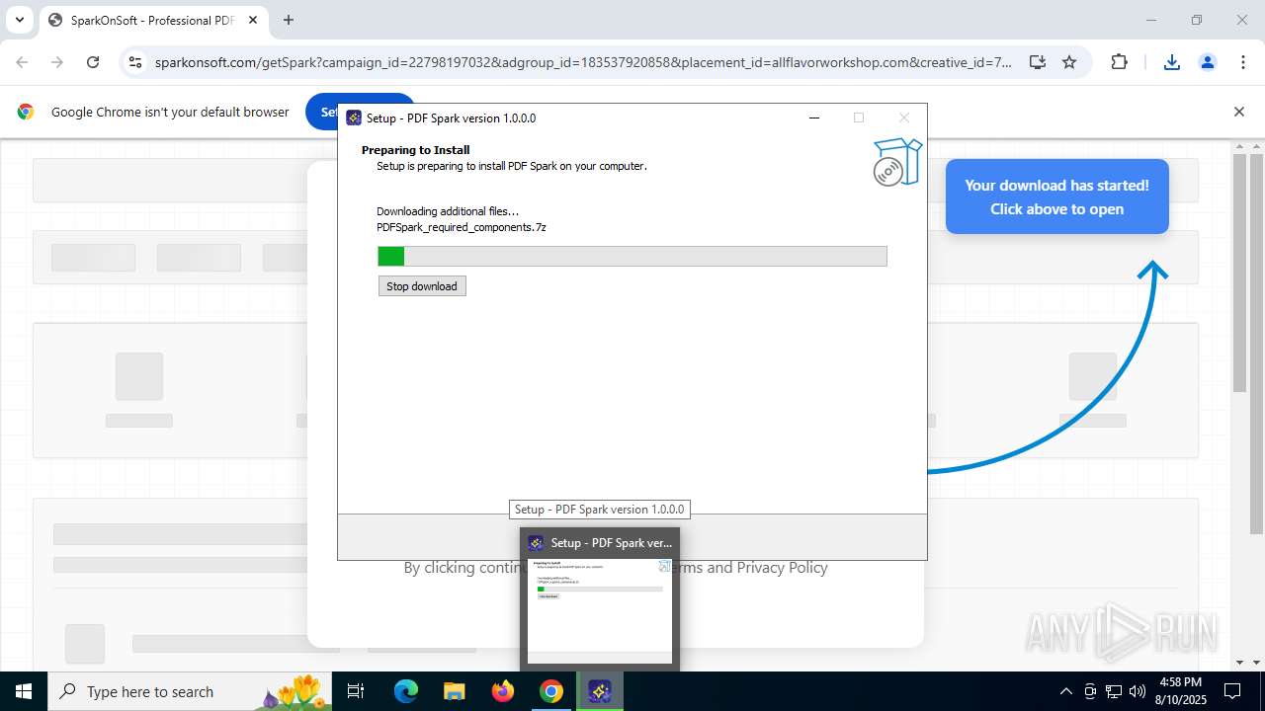
Task: Open Chrome three-dot menu
Action: tap(1243, 62)
